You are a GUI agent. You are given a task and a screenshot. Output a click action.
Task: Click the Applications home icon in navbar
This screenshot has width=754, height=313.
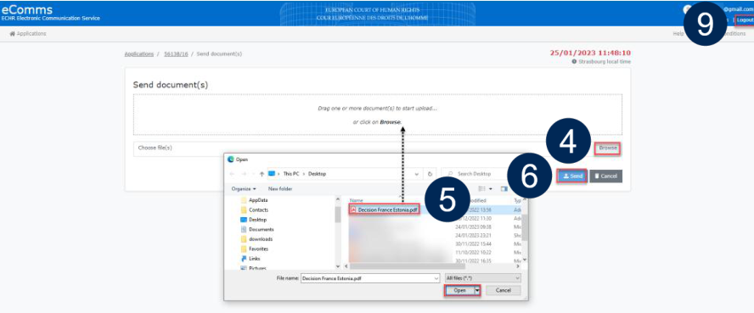click(x=13, y=34)
